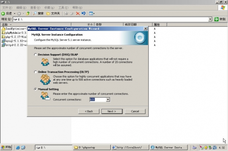Open the Edit (编辑) menu
The image size is (228, 151).
coord(21,8)
